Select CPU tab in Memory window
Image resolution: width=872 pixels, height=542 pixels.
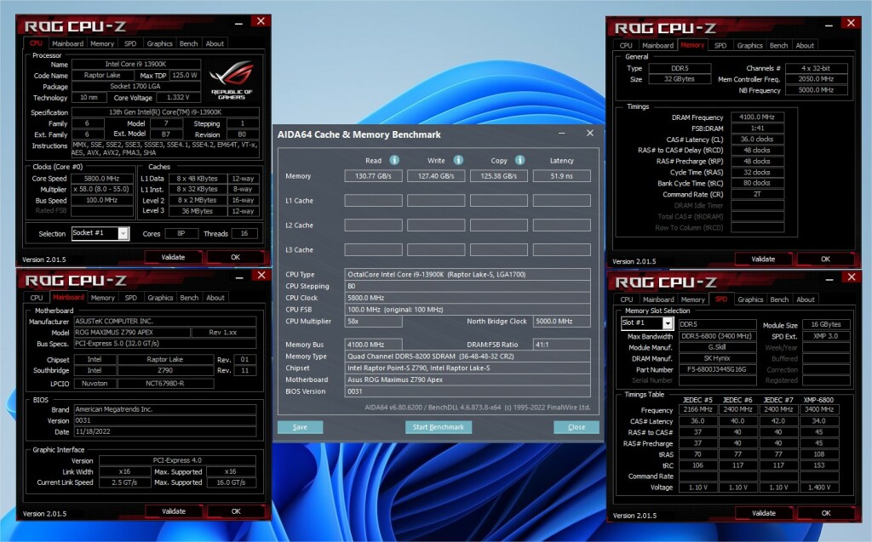[x=626, y=46]
